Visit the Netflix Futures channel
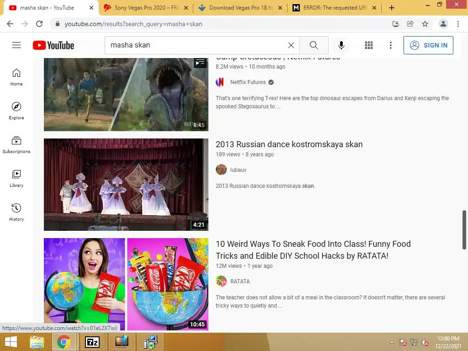 point(248,82)
